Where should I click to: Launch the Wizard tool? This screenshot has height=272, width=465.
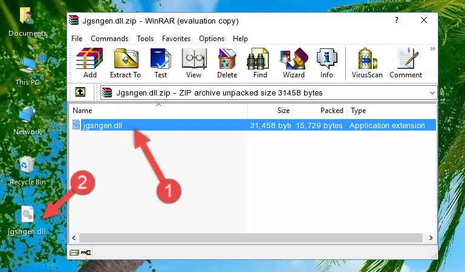point(294,63)
